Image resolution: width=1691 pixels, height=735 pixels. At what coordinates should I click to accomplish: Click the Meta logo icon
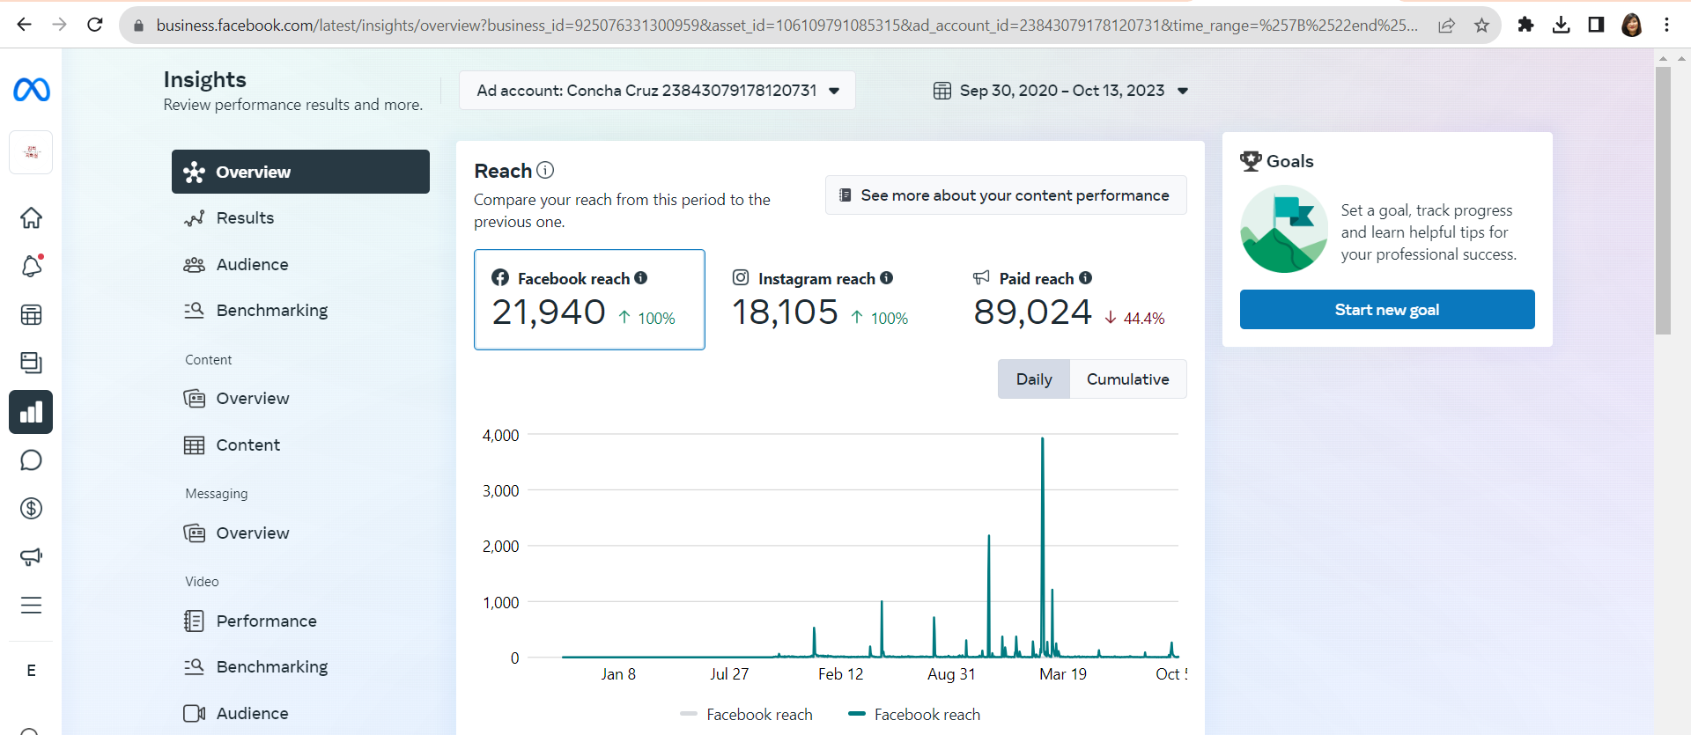click(32, 90)
